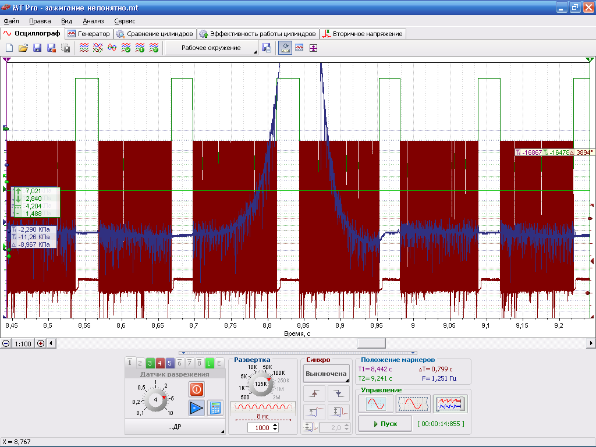596x447 pixels.
Task: Create a new file from the toolbar
Action: (9, 48)
